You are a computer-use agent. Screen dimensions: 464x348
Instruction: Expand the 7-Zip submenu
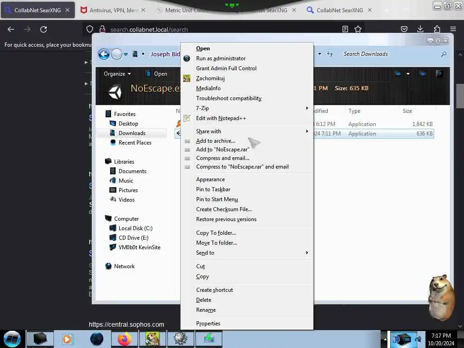pyautogui.click(x=247, y=108)
